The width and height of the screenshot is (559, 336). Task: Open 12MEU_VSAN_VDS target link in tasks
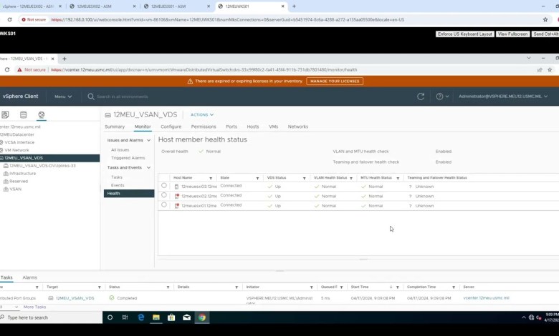point(75,298)
